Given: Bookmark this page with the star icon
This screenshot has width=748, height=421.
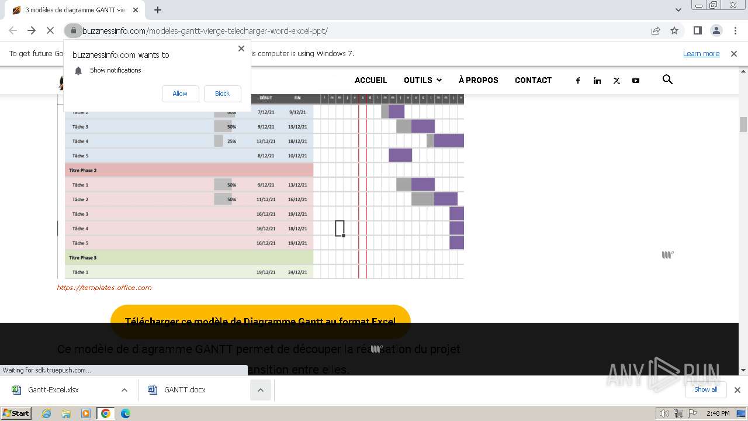Looking at the screenshot, I should (x=674, y=30).
